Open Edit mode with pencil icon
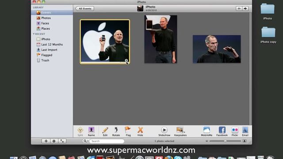283x159 pixels. 105,132
